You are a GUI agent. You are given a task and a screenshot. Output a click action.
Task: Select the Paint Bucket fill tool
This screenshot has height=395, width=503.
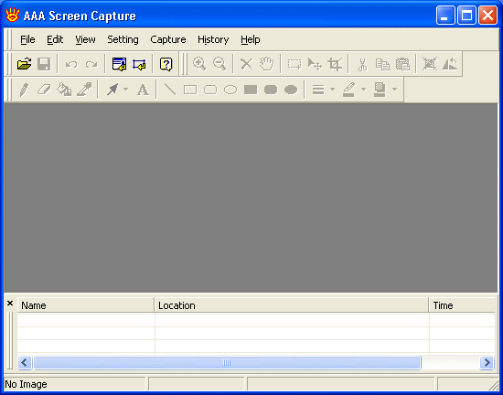coord(64,90)
